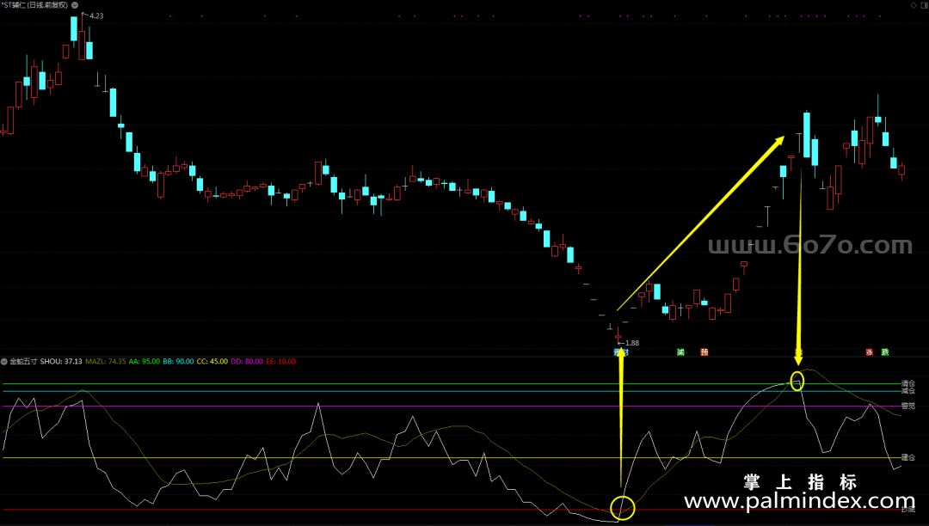Expand the chart title dropdown arrow beside *ST辅仁
Screen dimensions: 929x526
click(75, 5)
